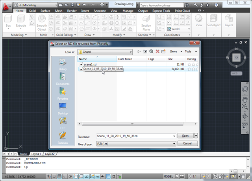Switch to the Render ribbon tab
The height and width of the screenshot is (181, 252).
(x=71, y=11)
